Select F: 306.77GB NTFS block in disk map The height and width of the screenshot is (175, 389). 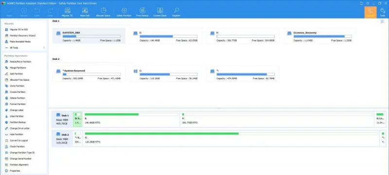pos(277,119)
